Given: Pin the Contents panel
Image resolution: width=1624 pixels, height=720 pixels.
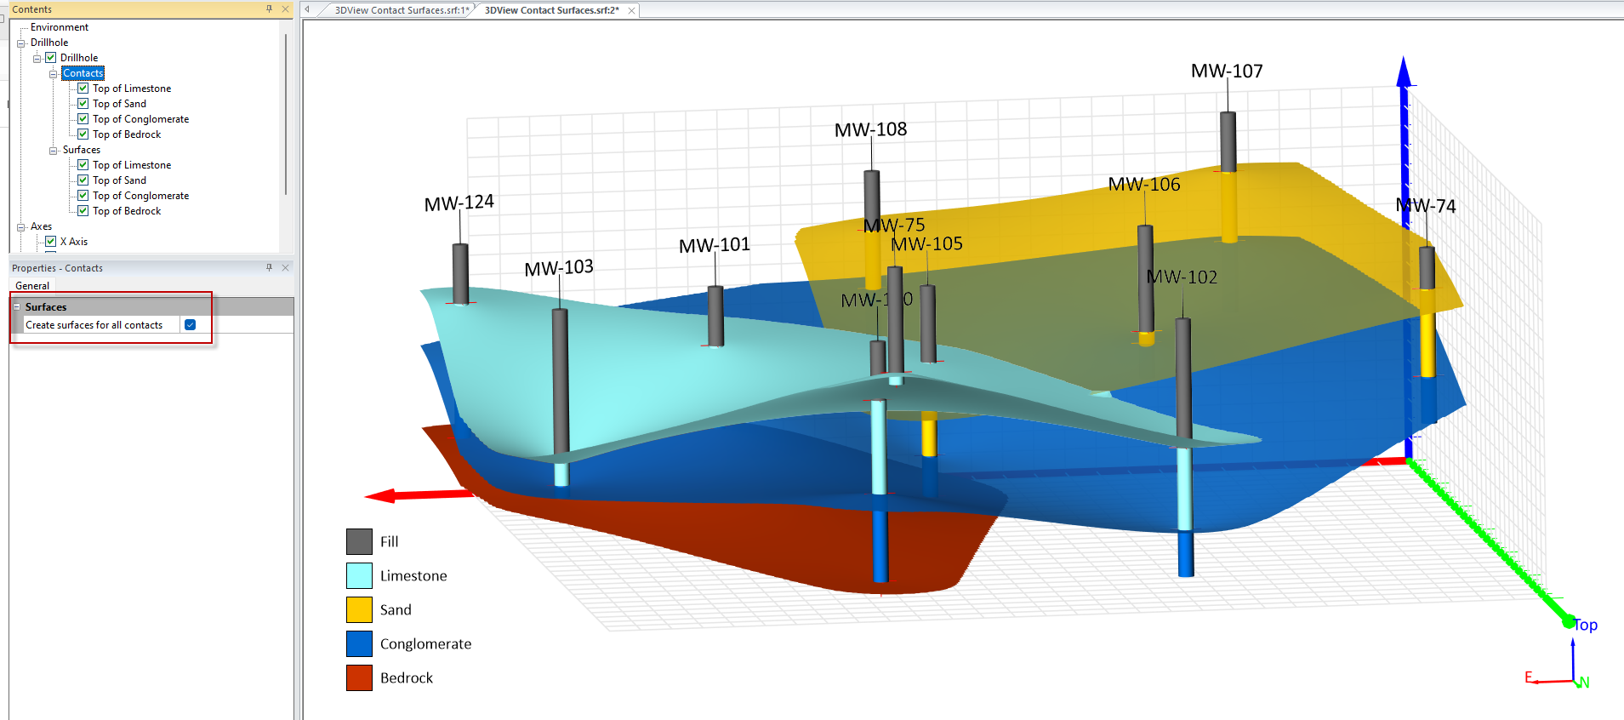Looking at the screenshot, I should click(269, 9).
